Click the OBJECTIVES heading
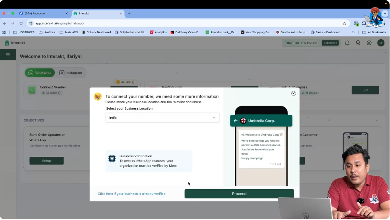 point(34,120)
